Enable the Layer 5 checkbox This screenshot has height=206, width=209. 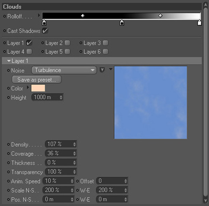[67, 52]
